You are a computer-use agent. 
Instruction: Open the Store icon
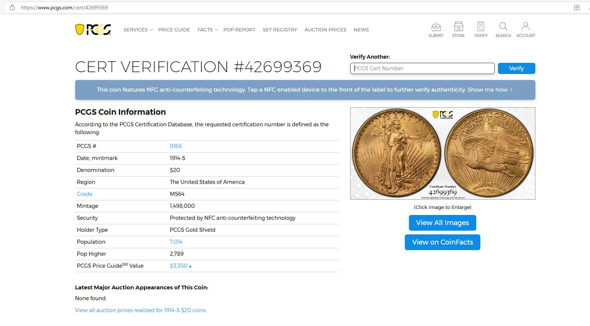[x=458, y=30]
